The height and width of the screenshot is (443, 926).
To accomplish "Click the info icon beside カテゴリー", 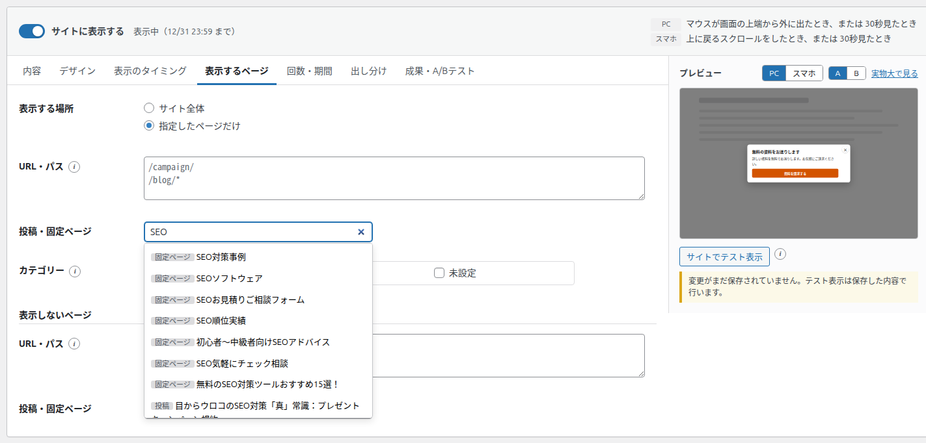I will pos(75,272).
